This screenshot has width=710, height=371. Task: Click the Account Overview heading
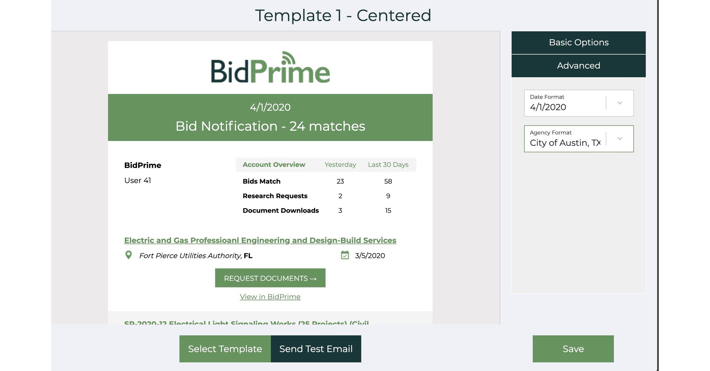(273, 164)
